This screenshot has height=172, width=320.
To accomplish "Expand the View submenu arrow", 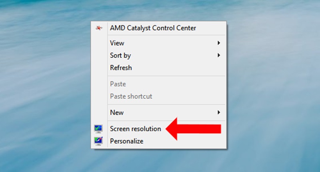I will pyautogui.click(x=219, y=43).
